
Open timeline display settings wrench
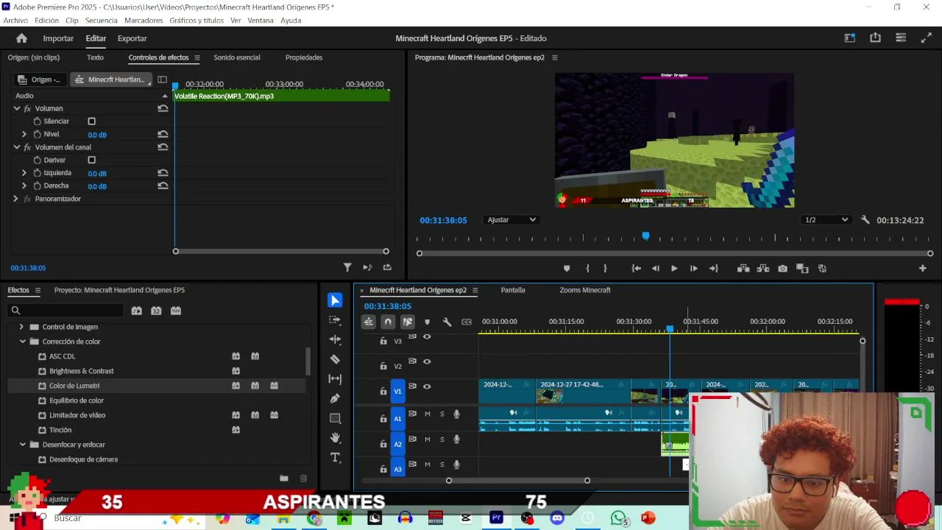[x=447, y=322]
